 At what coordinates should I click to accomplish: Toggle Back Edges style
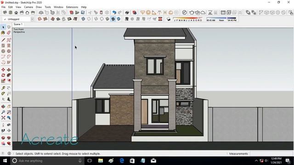89,19
